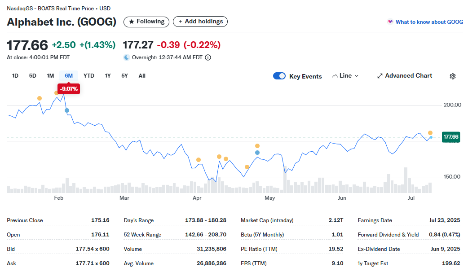
Task: Click the orange event dot near early May
Action: click(257, 146)
